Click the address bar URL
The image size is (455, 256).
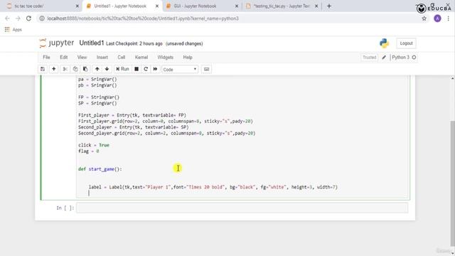point(143,18)
